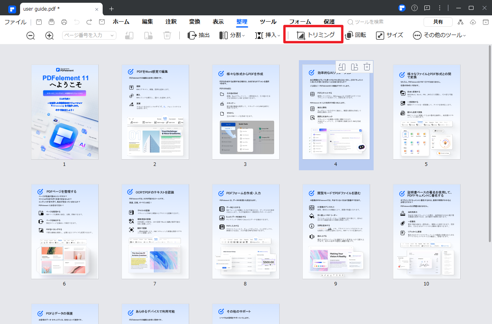Open the ファイル menu
Screen dimensions: 492x324
tap(16, 22)
